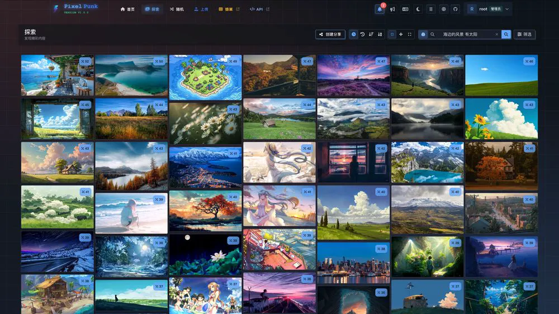This screenshot has width=559, height=314.
Task: Open the pixel island game map thumbnail
Action: pos(205,77)
